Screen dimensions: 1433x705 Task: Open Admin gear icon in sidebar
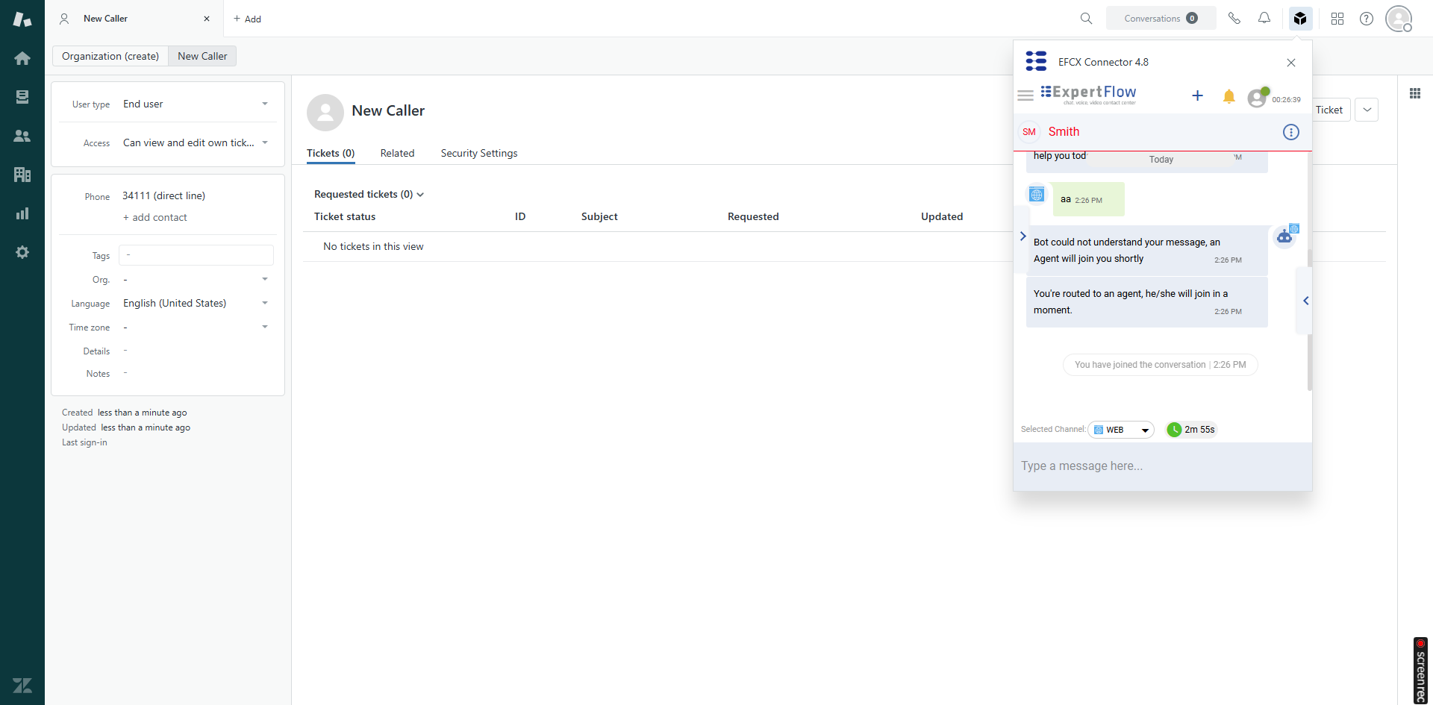pos(22,252)
